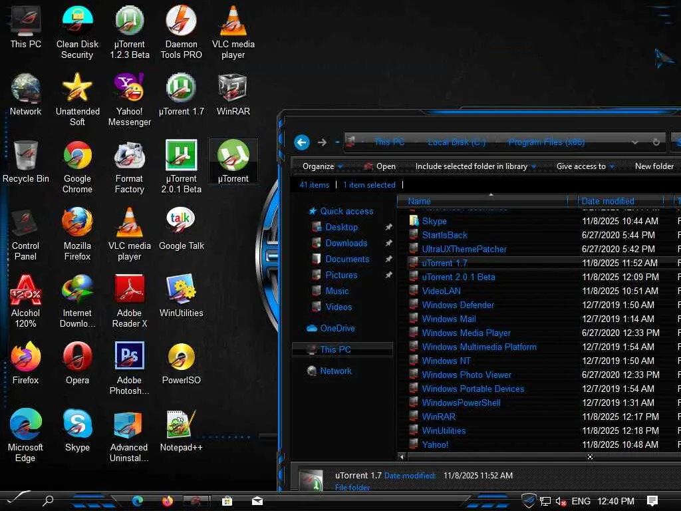The image size is (681, 511).
Task: Open Desktop in navigation pane
Action: click(335, 228)
